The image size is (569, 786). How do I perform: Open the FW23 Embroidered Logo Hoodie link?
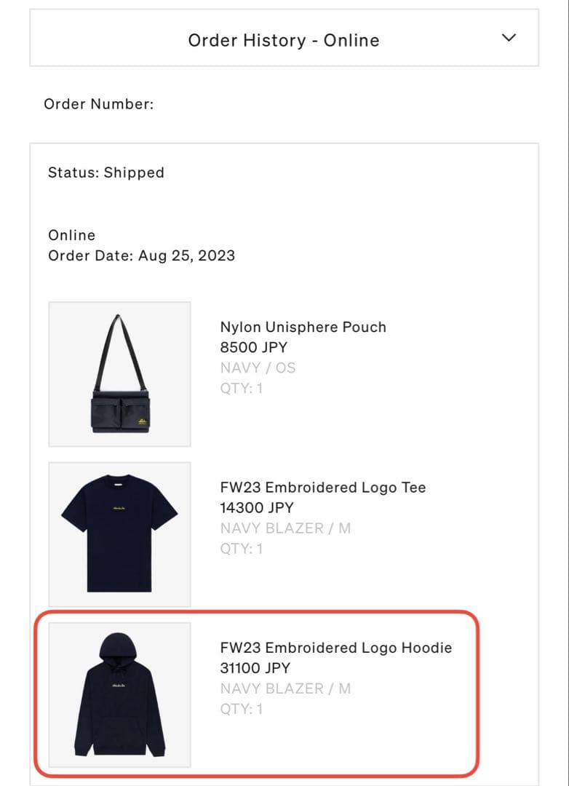[x=335, y=647]
